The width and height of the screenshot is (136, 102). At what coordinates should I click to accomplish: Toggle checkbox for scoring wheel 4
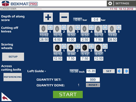click(105, 46)
